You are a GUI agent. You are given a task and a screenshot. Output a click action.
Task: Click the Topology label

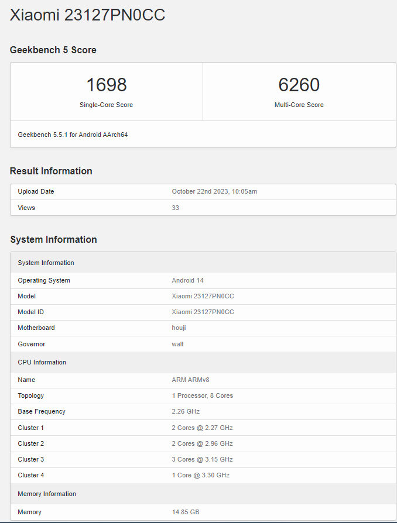pyautogui.click(x=30, y=395)
